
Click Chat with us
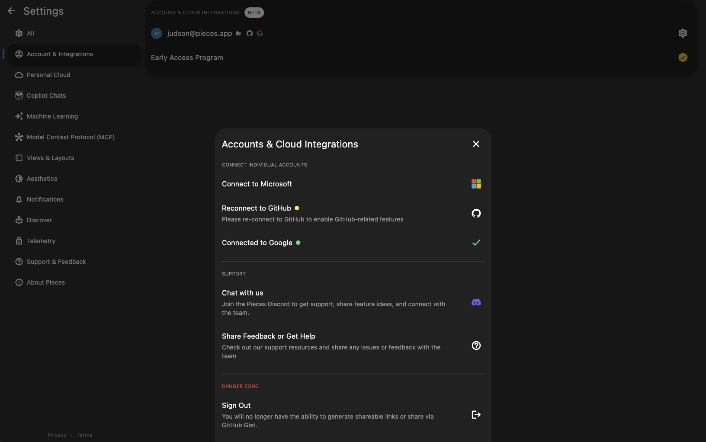click(353, 302)
